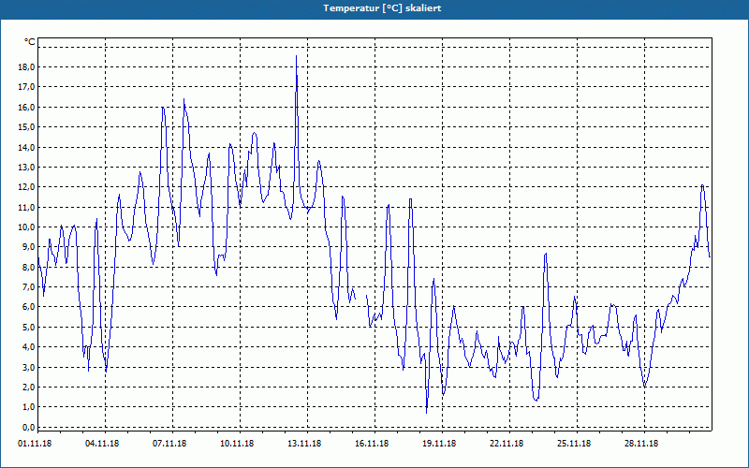Click the 01.11.18 date label

35,444
